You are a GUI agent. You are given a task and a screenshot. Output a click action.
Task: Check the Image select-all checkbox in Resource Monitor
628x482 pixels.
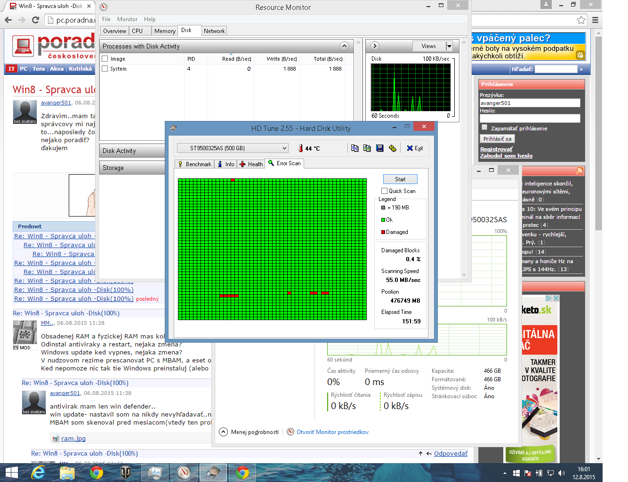pyautogui.click(x=105, y=59)
